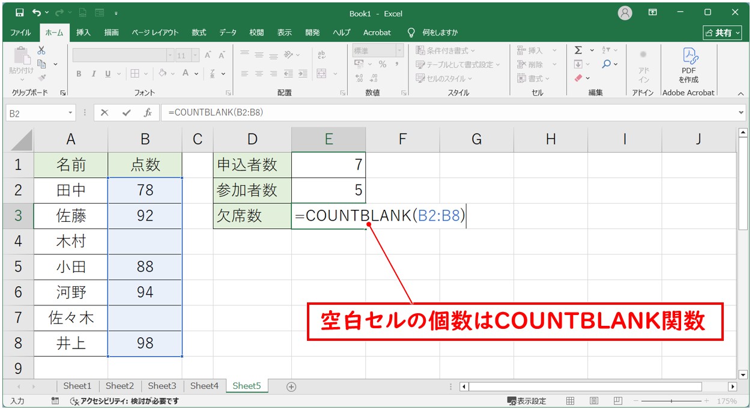
Task: Select the AutoSum (Σ) icon
Action: click(x=578, y=50)
